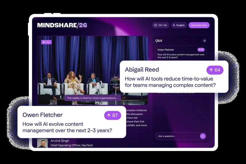This screenshot has width=246, height=164.
Task: Click the Ask a question input field
Action: 178,136
